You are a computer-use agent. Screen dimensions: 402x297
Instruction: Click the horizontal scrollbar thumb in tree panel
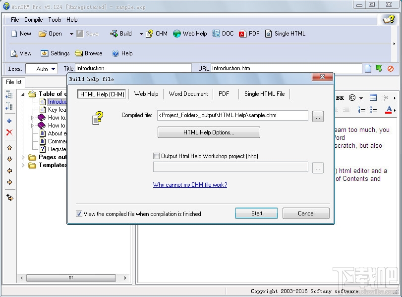point(71,278)
